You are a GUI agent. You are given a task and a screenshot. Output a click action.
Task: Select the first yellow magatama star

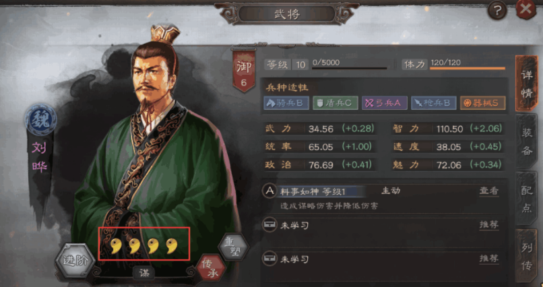[x=115, y=246]
